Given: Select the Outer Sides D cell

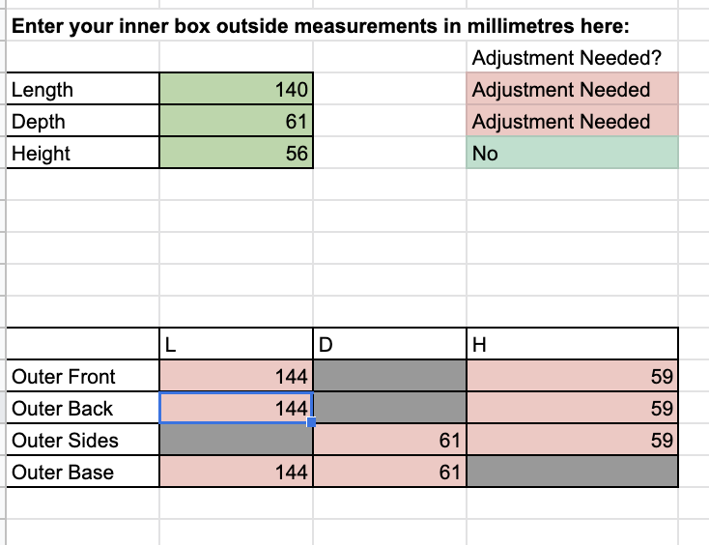Looking at the screenshot, I should click(389, 441).
